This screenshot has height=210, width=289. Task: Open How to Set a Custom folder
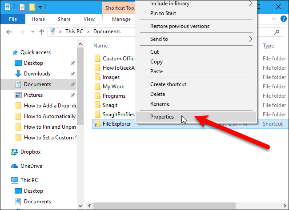point(50,138)
